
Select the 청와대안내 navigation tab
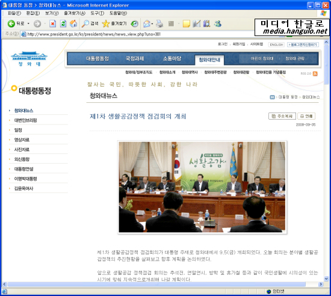[x=209, y=60]
